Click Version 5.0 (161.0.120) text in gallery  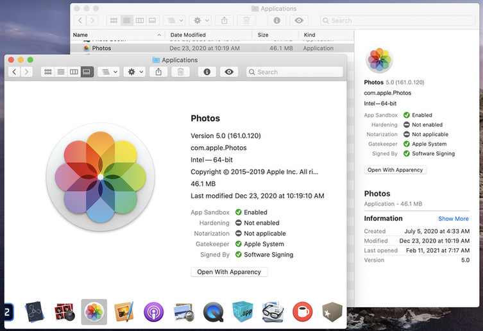click(226, 135)
